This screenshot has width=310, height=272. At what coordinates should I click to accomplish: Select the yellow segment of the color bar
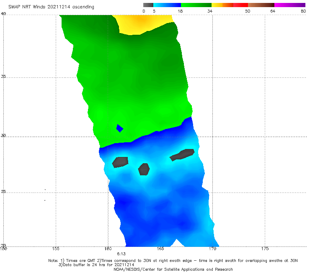tap(217, 5)
